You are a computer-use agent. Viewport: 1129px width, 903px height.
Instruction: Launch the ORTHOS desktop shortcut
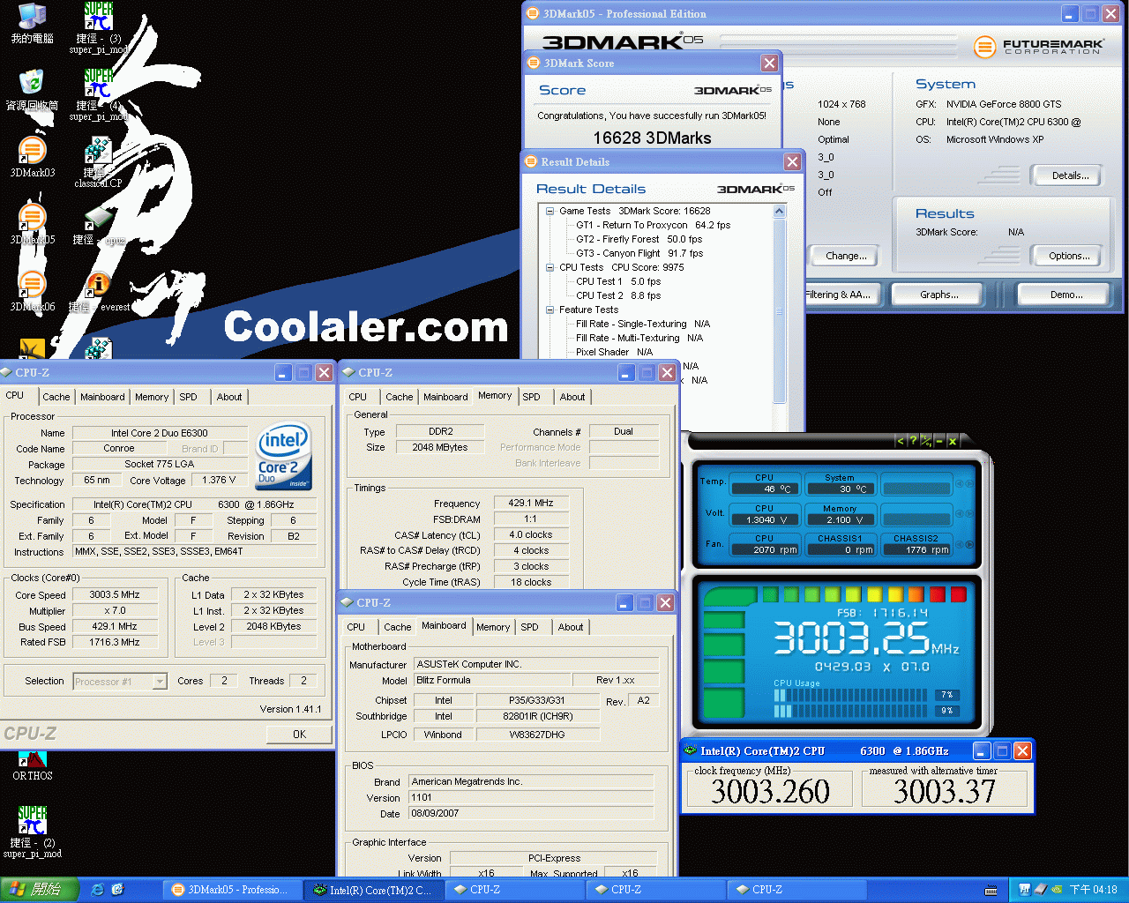pos(32,765)
